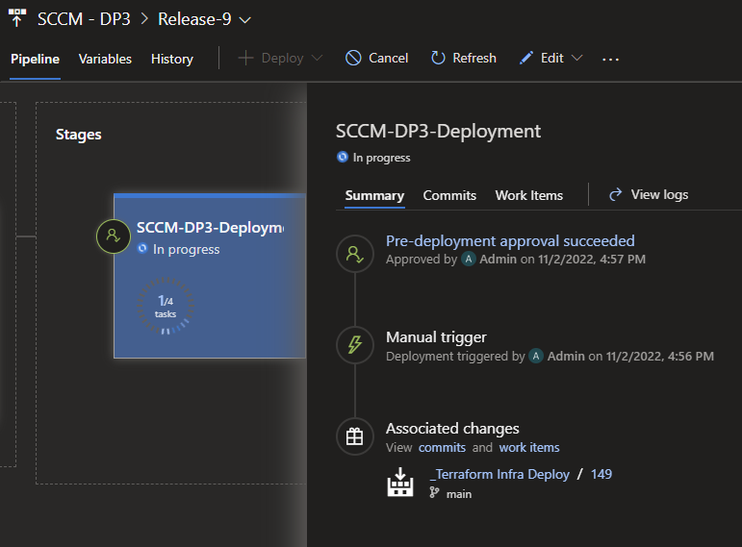Screen dimensions: 742x547
Task: Open the work items link under Associated changes
Action: pos(529,447)
